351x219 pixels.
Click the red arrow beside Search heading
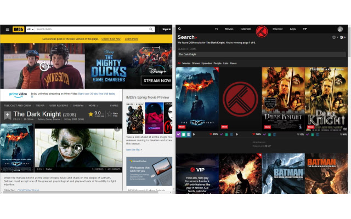pyautogui.click(x=196, y=38)
